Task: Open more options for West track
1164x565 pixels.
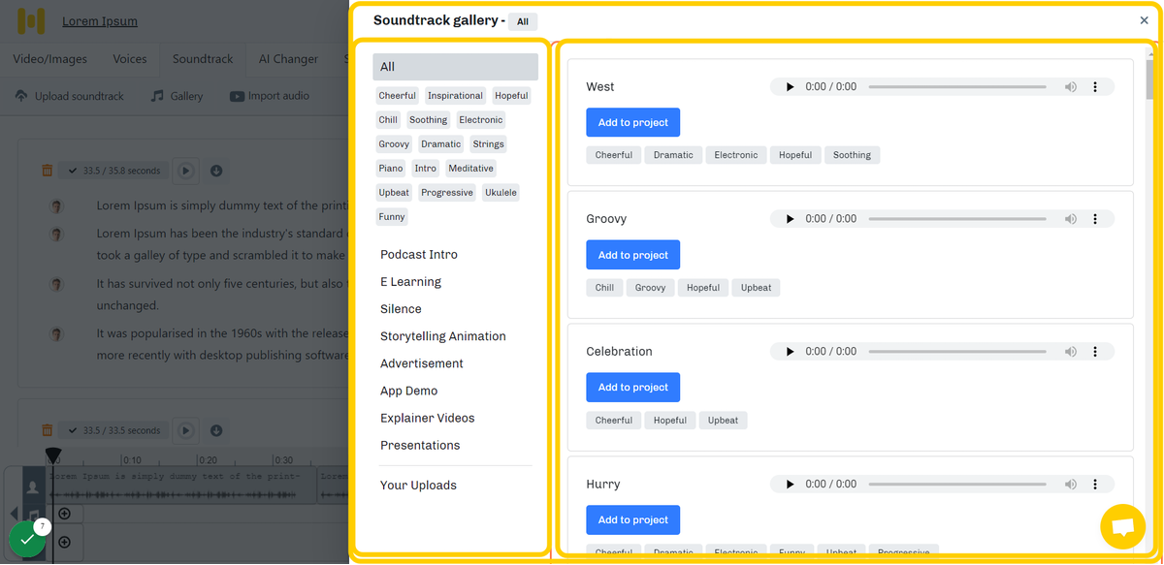Action: coord(1095,87)
